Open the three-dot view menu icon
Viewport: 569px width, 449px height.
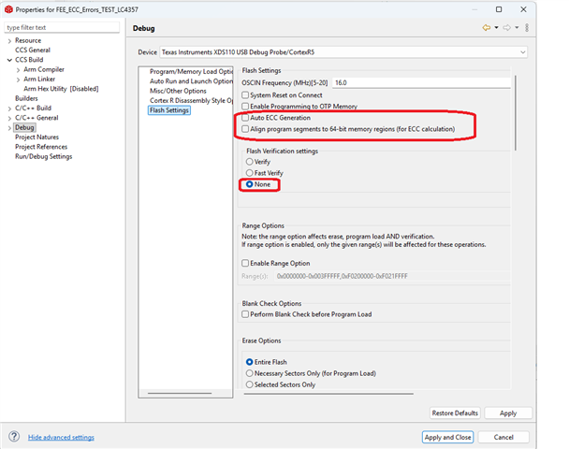tap(527, 28)
